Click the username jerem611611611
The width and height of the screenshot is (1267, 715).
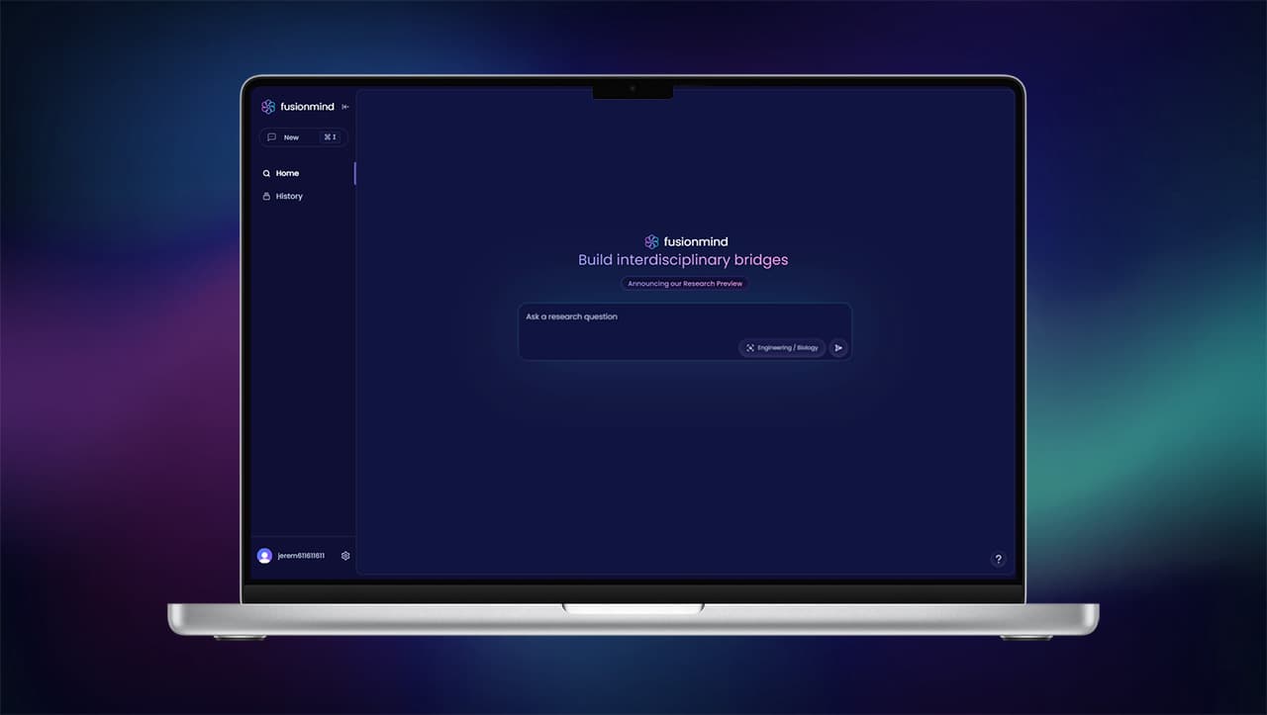coord(301,556)
